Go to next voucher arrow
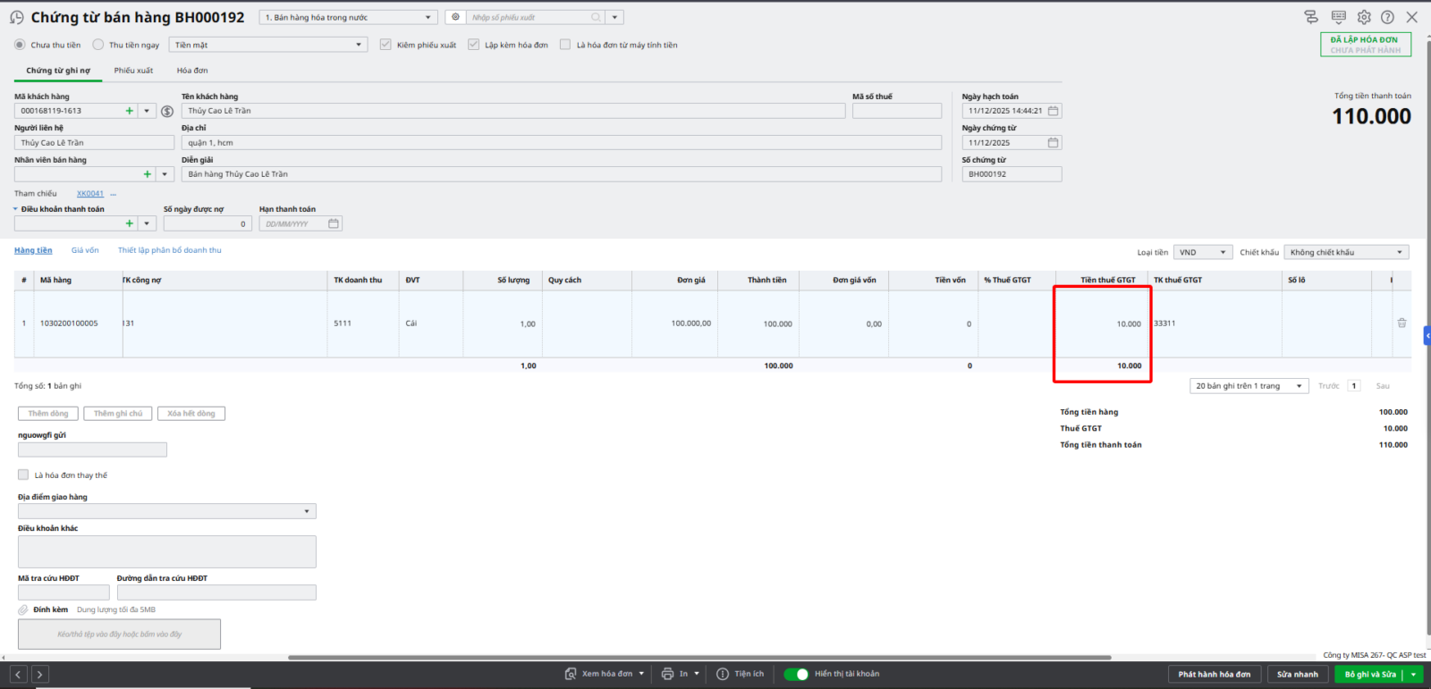This screenshot has width=1431, height=689. point(39,675)
